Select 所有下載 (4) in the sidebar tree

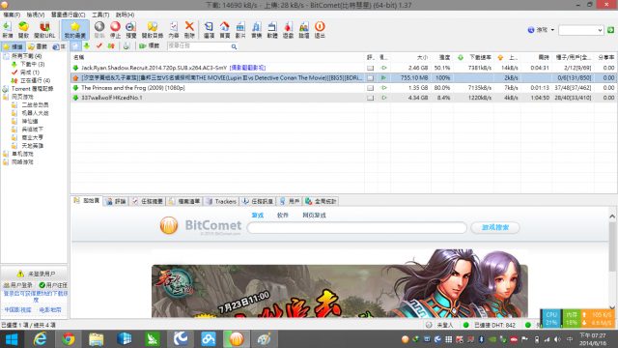pyautogui.click(x=26, y=56)
